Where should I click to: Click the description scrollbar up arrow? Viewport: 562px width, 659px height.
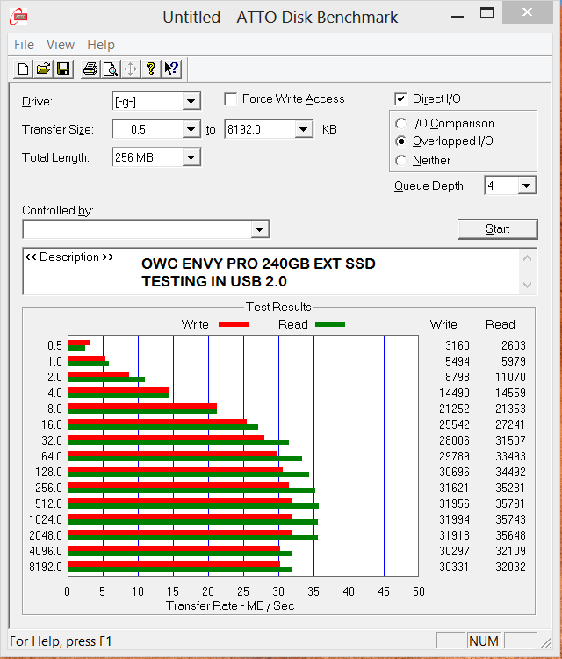[528, 258]
